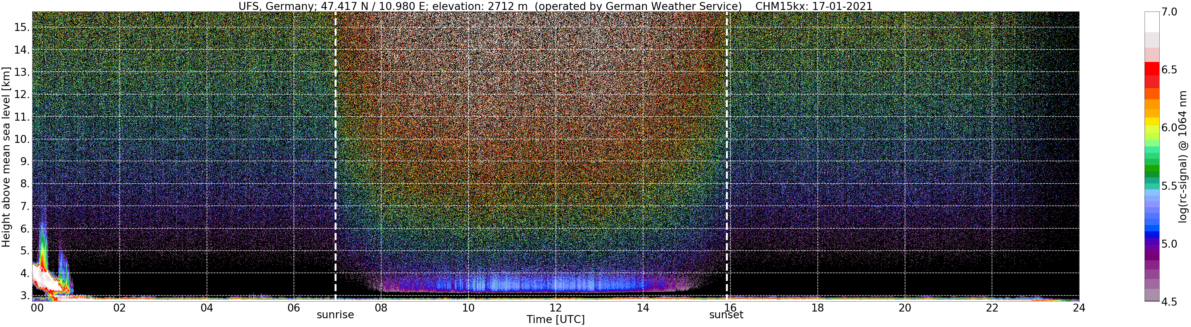1191x327 pixels.
Task: Click the colorbar value '6.0'
Action: 1169,128
